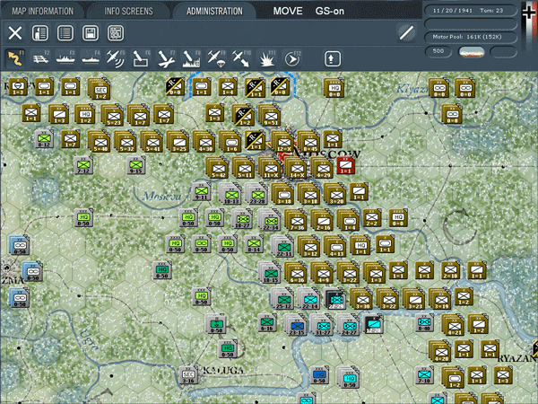Viewport: 538px width, 404px height.
Task: Switch to the Administration tab
Action: pos(214,12)
